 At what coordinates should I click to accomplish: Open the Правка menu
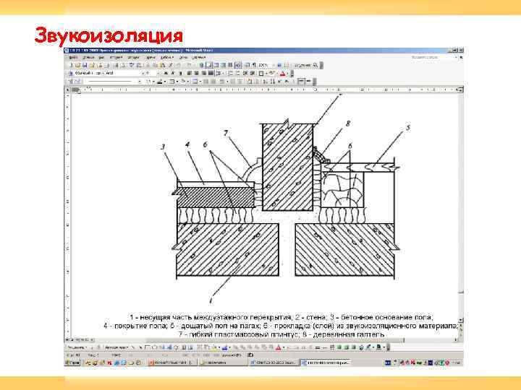(88, 57)
